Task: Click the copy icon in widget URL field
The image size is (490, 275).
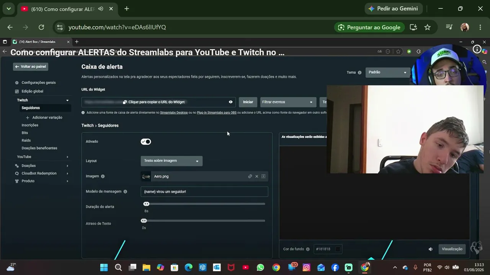Action: pyautogui.click(x=125, y=102)
